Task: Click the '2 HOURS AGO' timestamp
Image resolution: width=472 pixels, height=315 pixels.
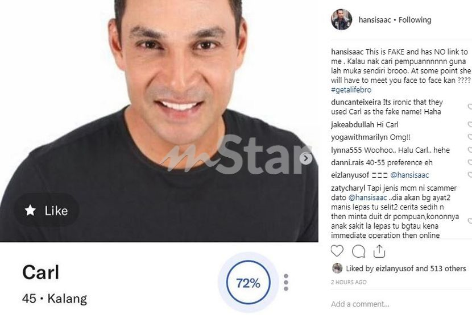Action: coord(349,282)
